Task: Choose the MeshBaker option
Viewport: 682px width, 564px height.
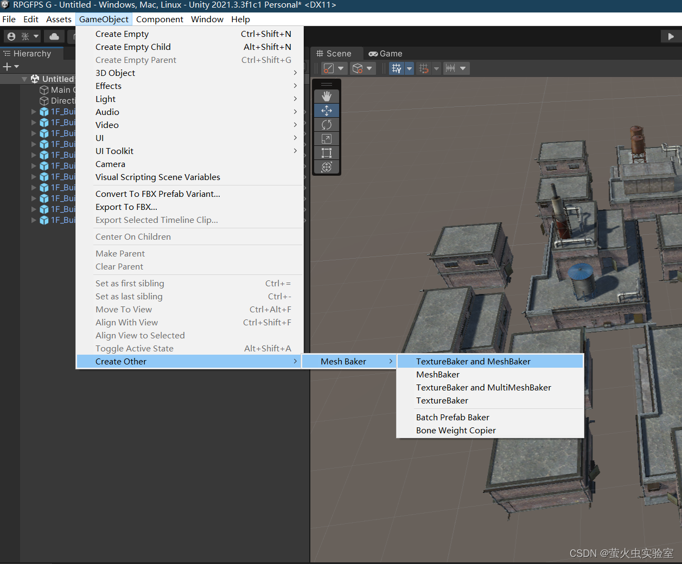Action: pyautogui.click(x=490, y=375)
